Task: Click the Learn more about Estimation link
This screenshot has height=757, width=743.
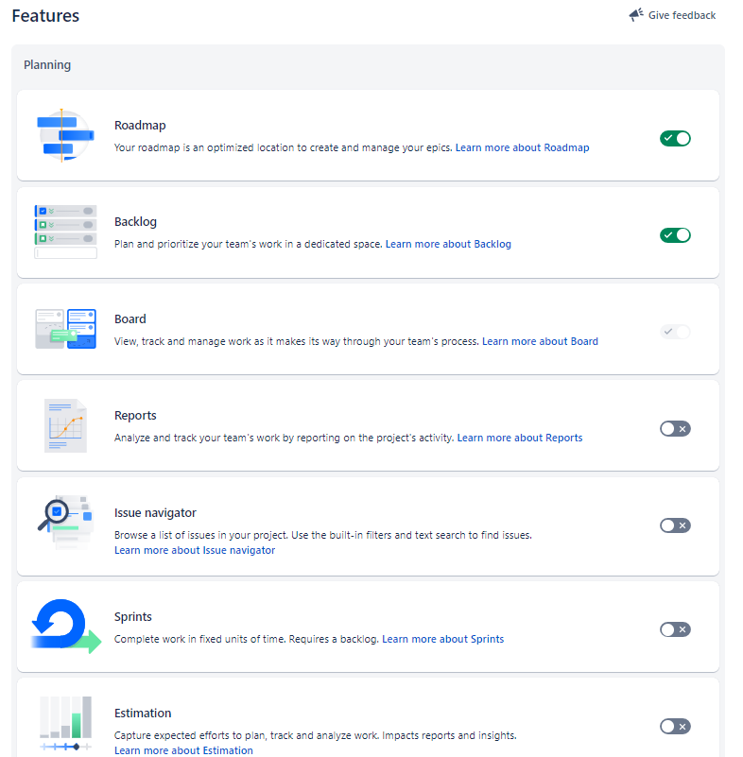Action: 183,749
